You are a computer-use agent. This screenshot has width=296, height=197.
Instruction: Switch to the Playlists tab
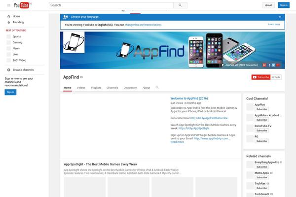pos(96,88)
